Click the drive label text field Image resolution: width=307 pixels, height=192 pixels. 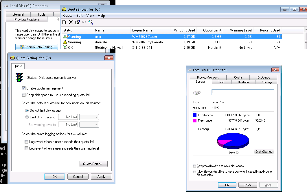(x=243, y=92)
